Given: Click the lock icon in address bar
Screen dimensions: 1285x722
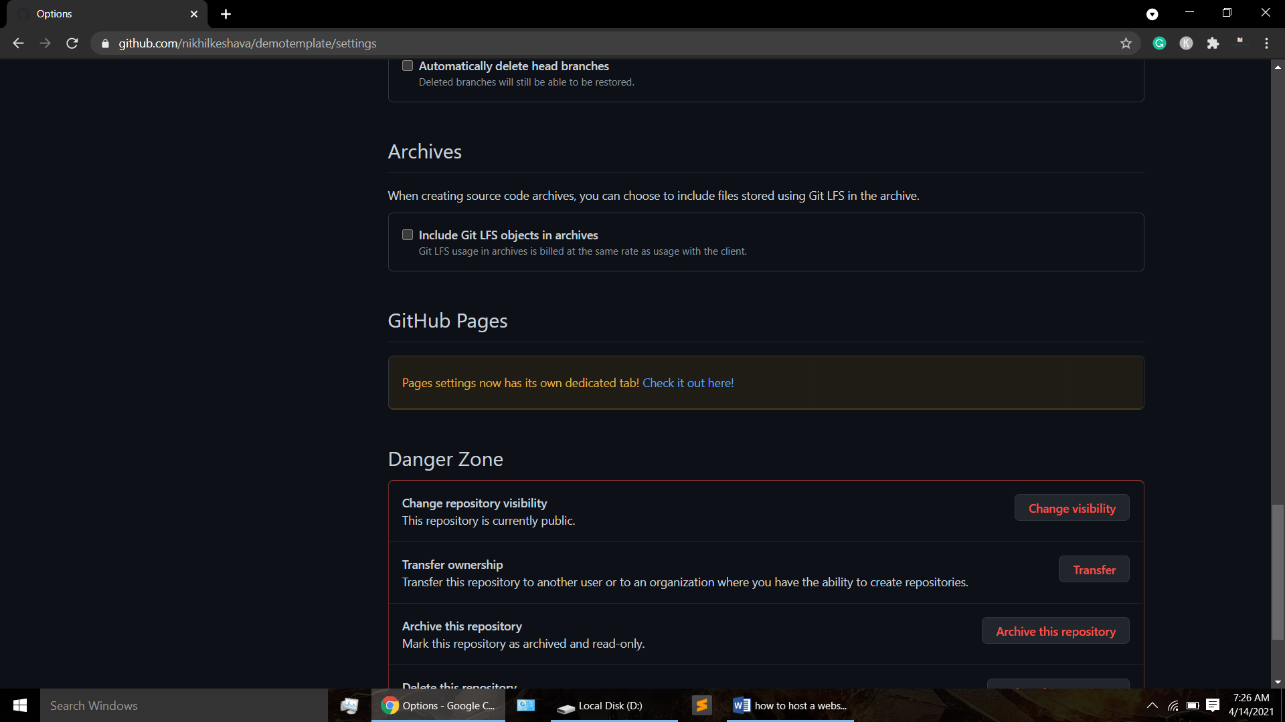Looking at the screenshot, I should tap(105, 43).
